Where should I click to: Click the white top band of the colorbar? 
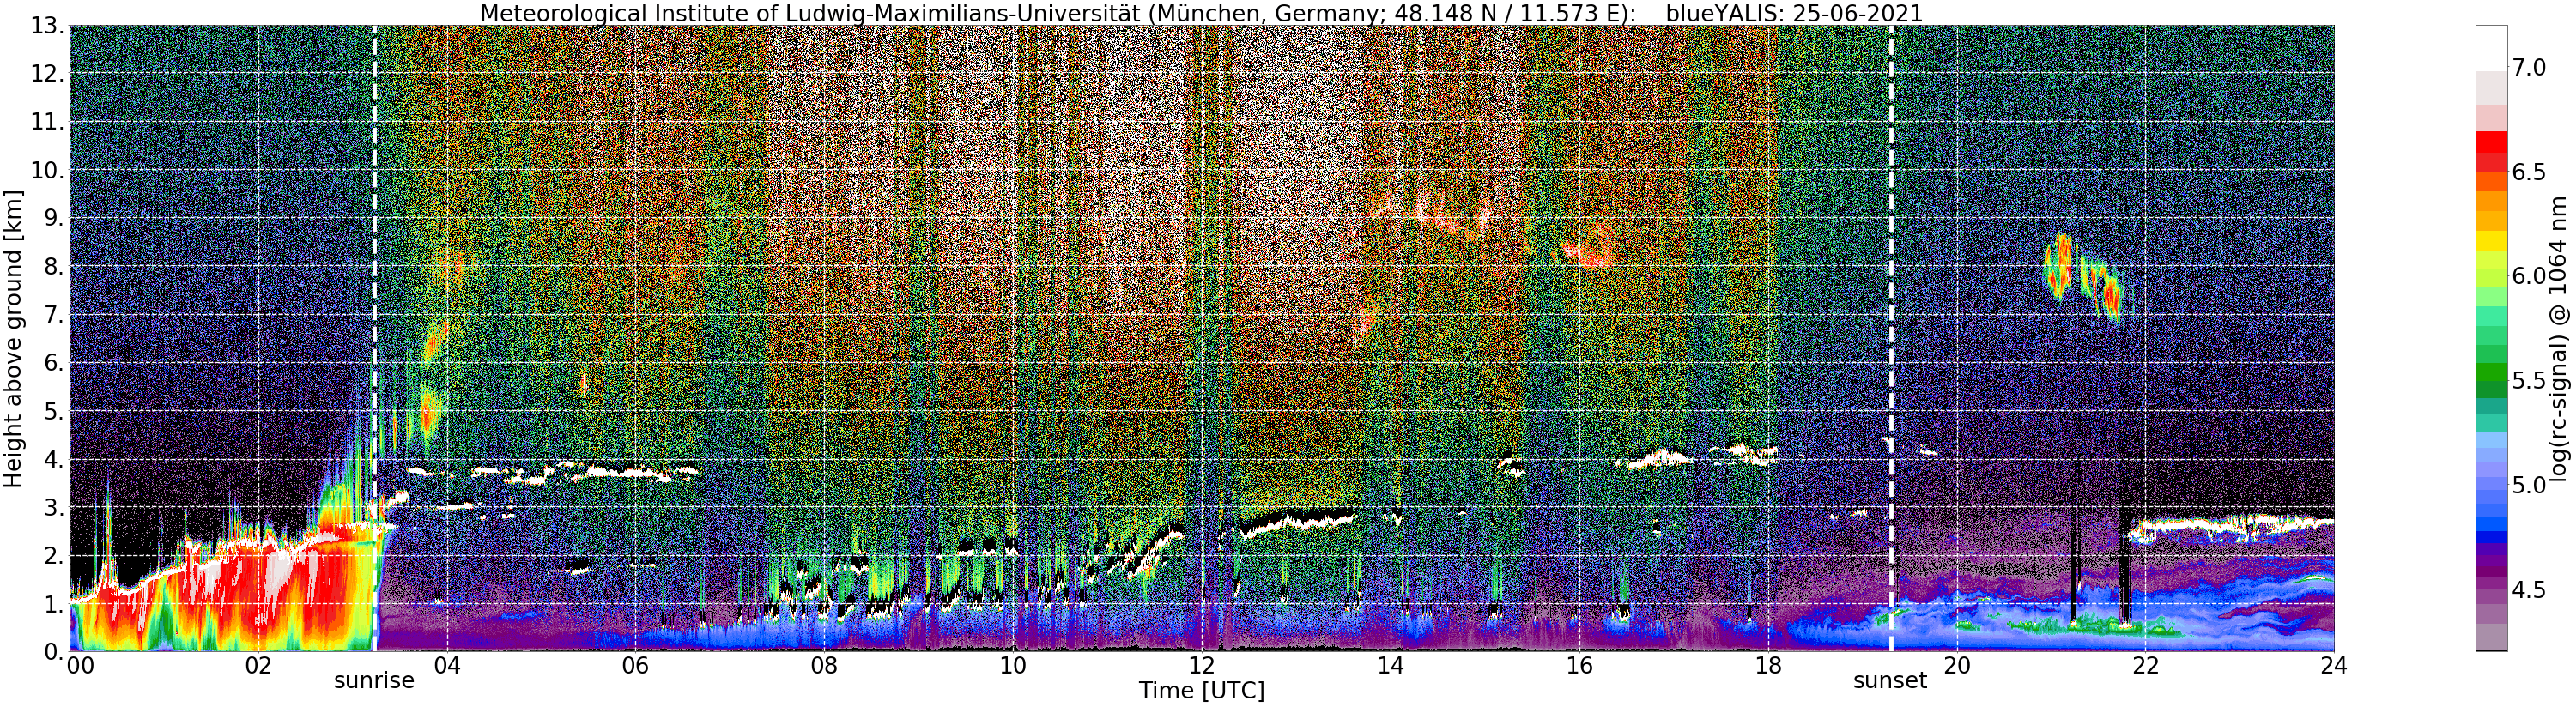[x=2491, y=48]
